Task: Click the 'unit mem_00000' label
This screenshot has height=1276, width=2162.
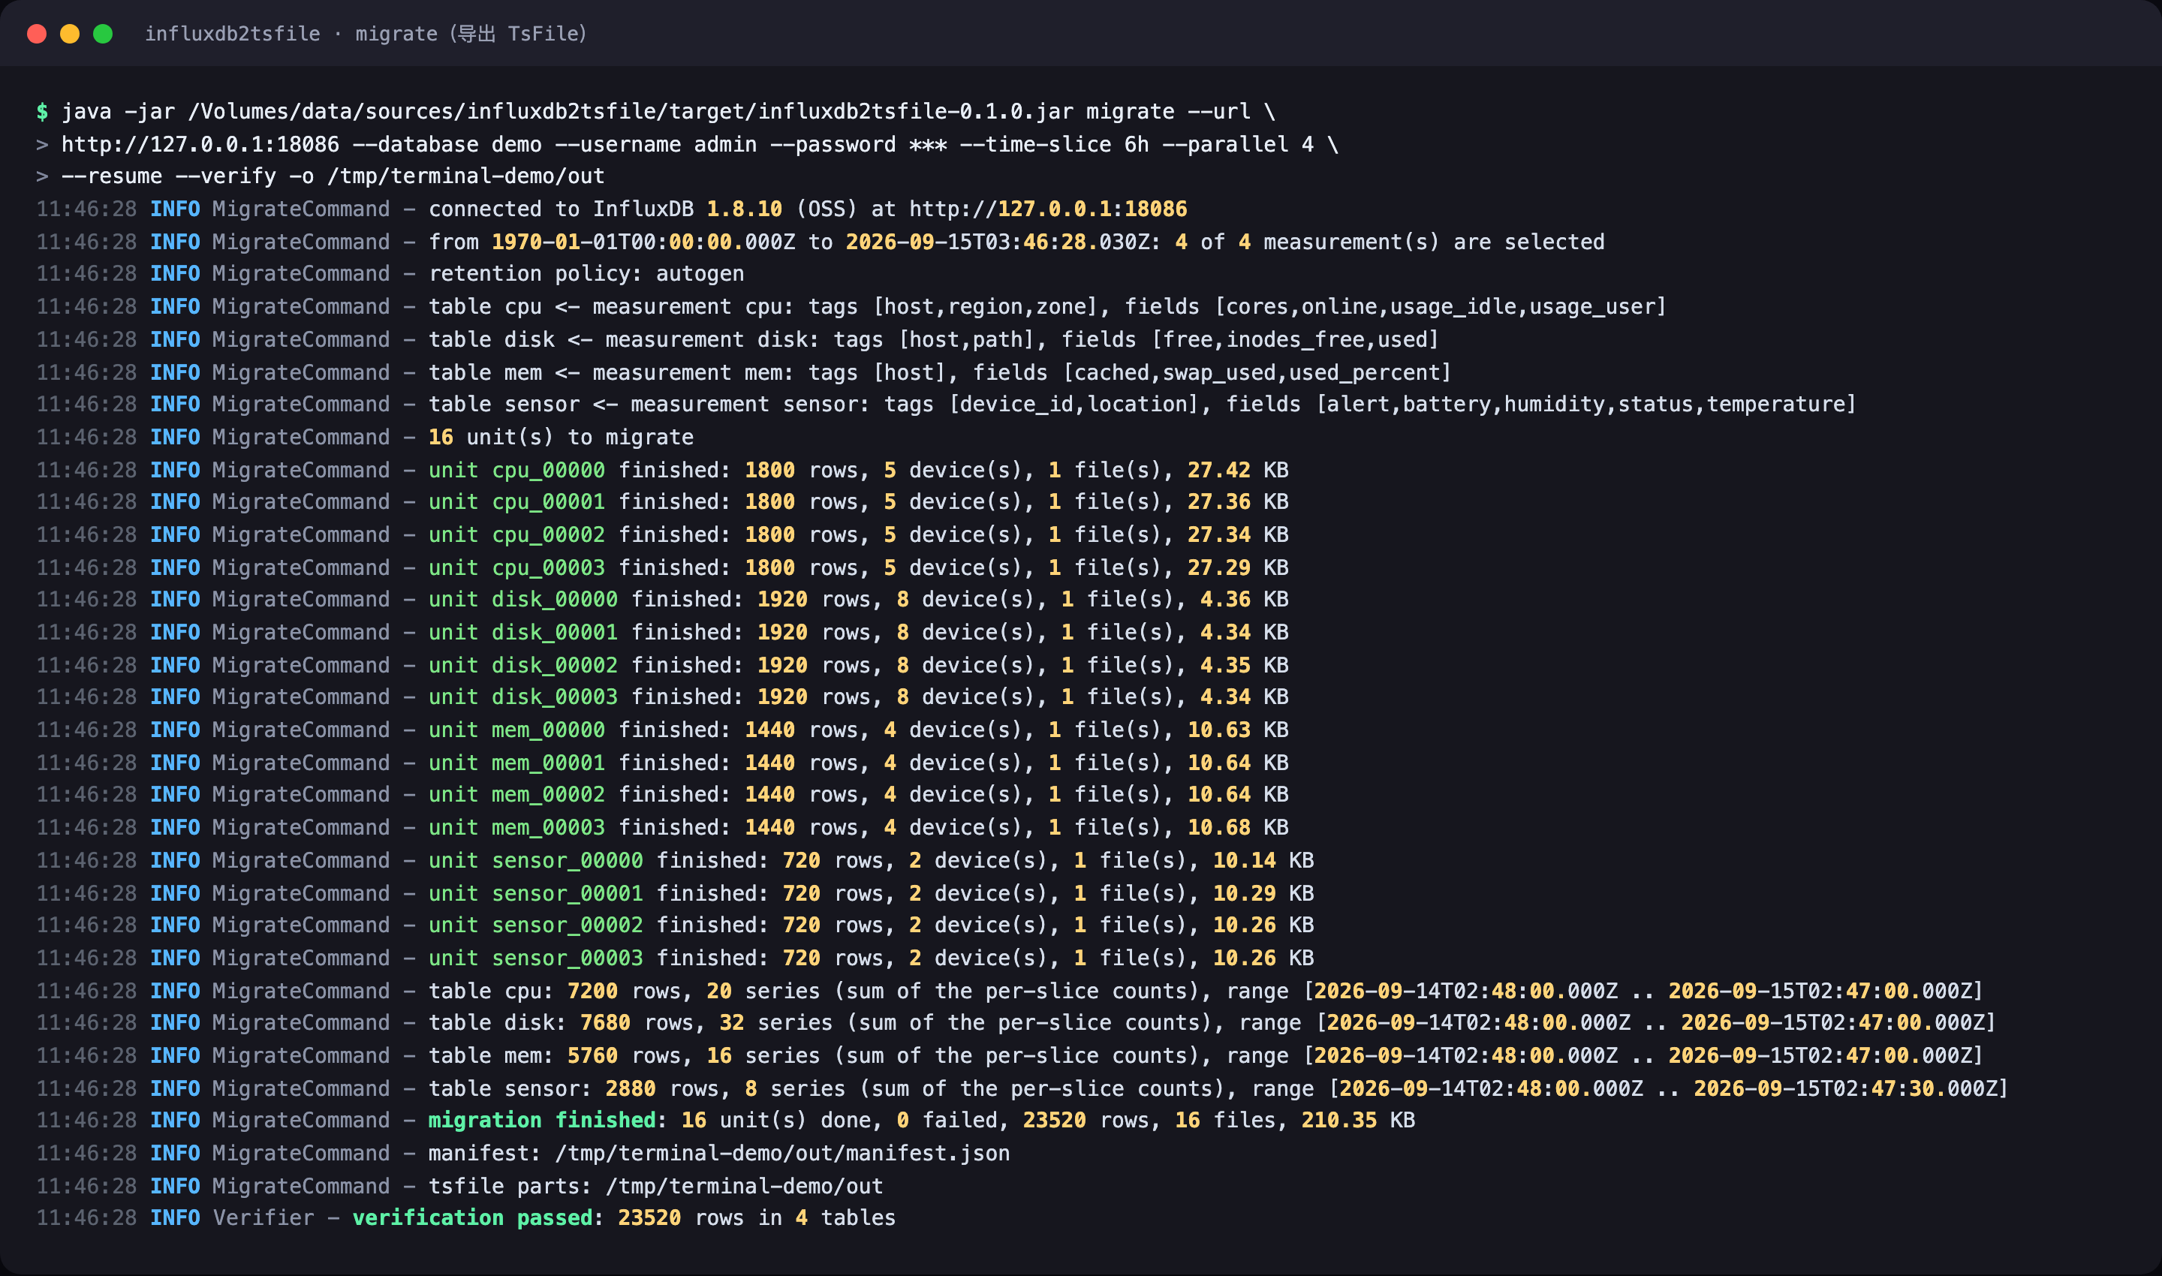Action: [x=516, y=730]
